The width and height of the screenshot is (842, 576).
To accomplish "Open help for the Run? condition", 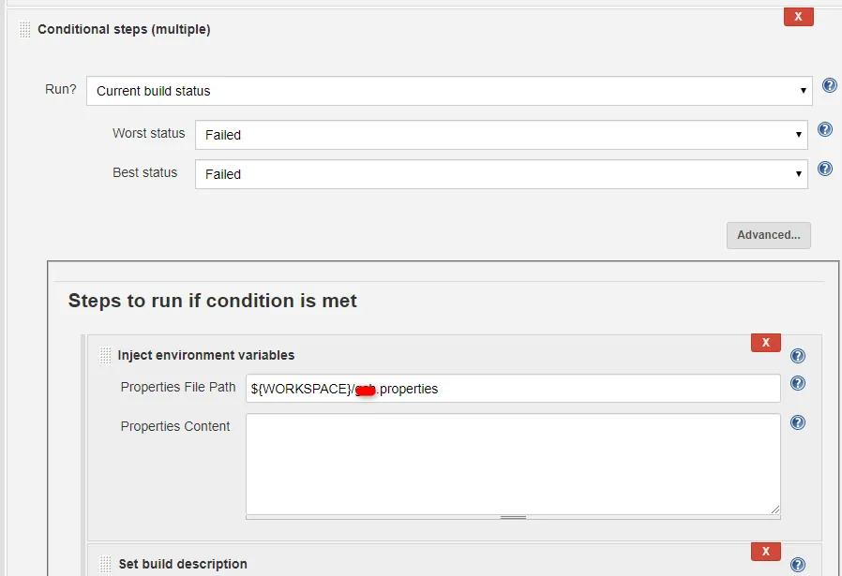I will click(x=829, y=86).
